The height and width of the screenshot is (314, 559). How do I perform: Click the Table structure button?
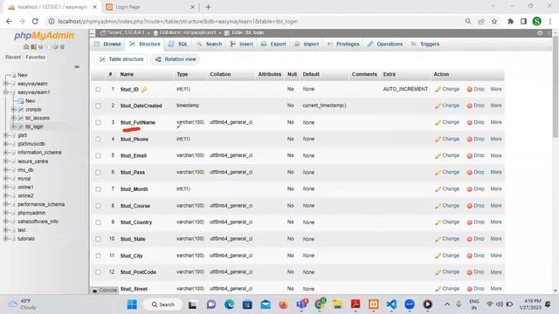[x=121, y=59]
